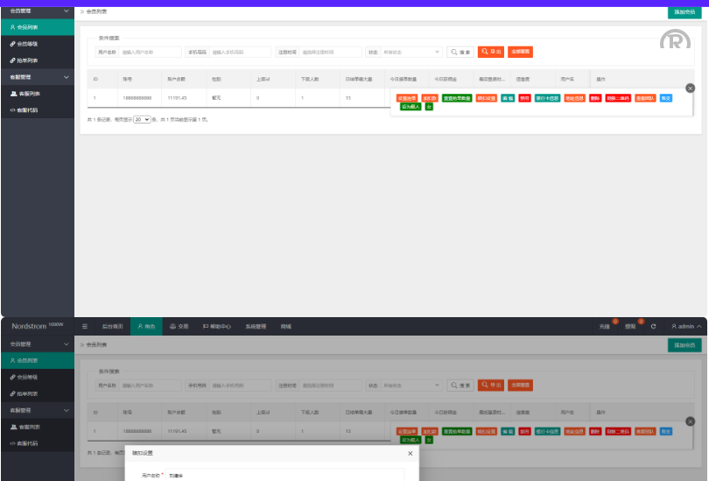
Task: Expand the admin user dropdown
Action: (685, 327)
